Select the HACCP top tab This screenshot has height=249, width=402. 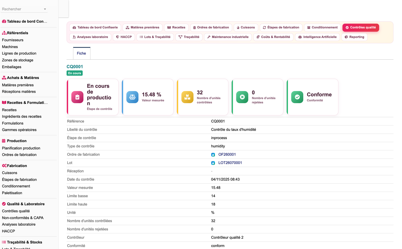[x=124, y=37]
